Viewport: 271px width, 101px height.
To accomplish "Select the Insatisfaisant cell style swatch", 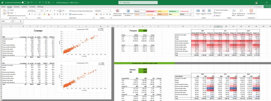I will [x=151, y=11].
